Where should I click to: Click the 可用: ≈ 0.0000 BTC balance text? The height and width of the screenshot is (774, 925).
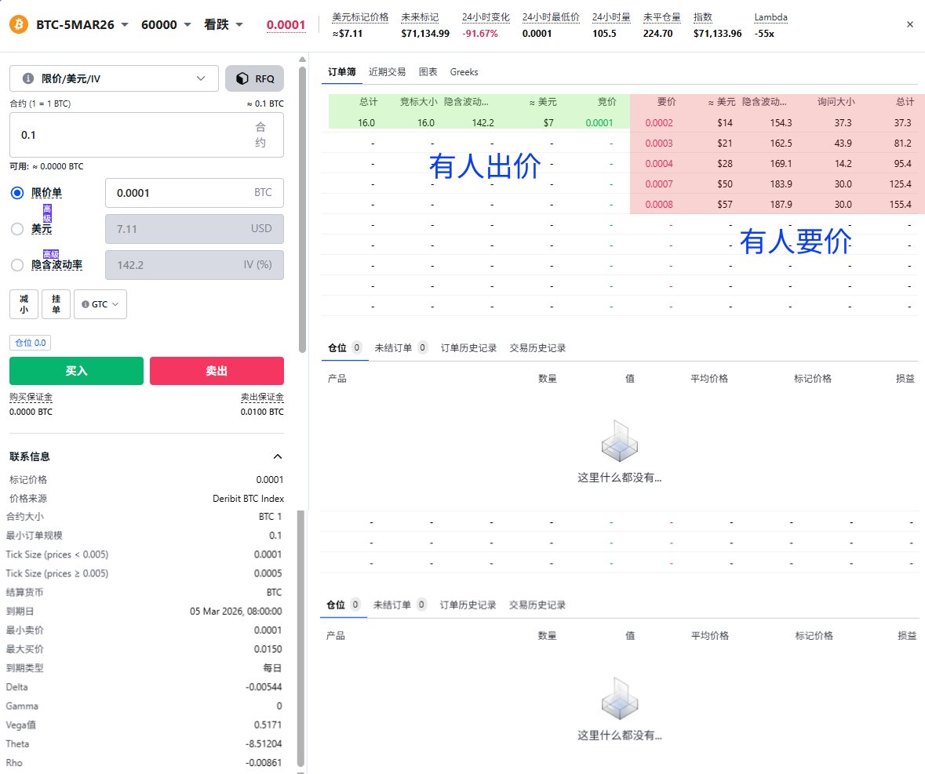point(46,166)
